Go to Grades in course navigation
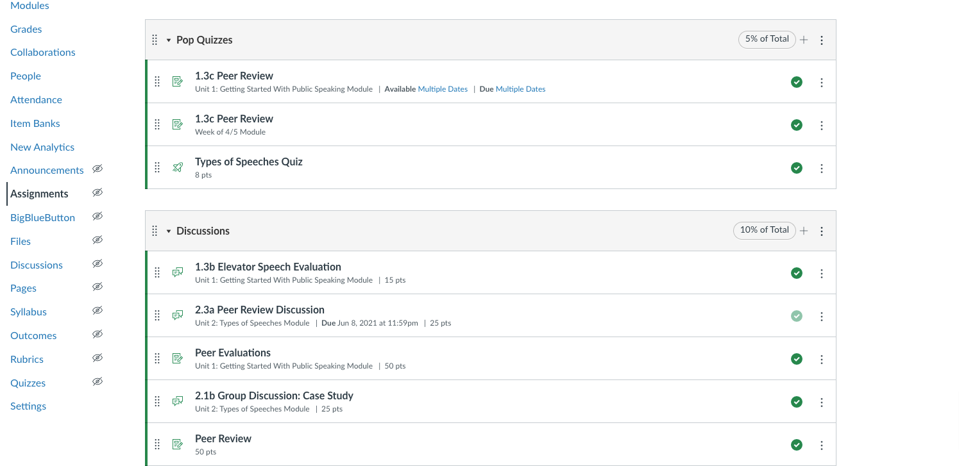The image size is (959, 466). click(26, 29)
